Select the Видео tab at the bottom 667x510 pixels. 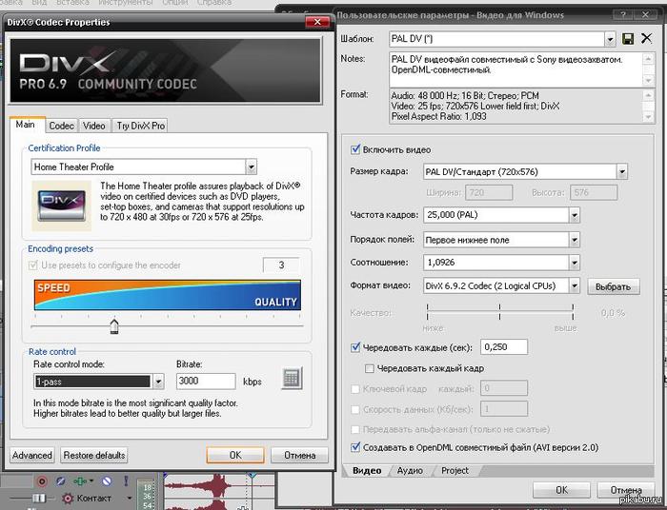click(x=367, y=470)
